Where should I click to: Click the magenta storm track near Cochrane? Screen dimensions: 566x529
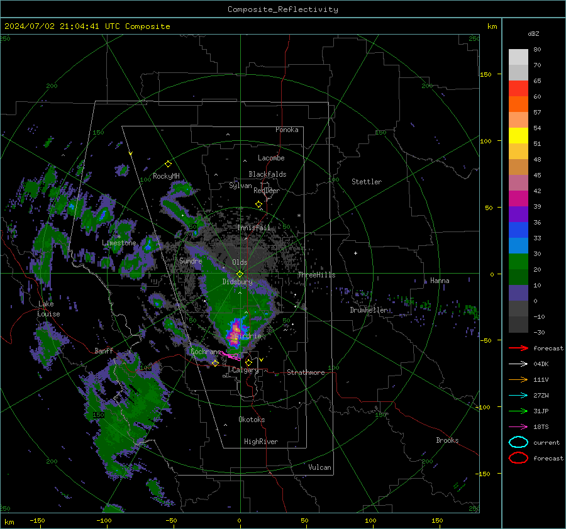230,356
